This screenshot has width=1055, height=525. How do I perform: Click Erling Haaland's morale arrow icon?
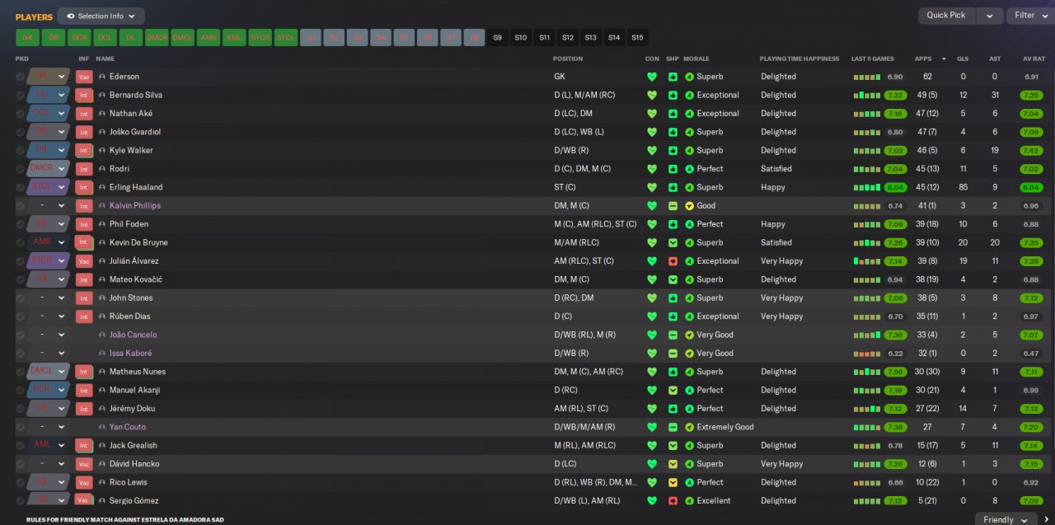pyautogui.click(x=689, y=187)
